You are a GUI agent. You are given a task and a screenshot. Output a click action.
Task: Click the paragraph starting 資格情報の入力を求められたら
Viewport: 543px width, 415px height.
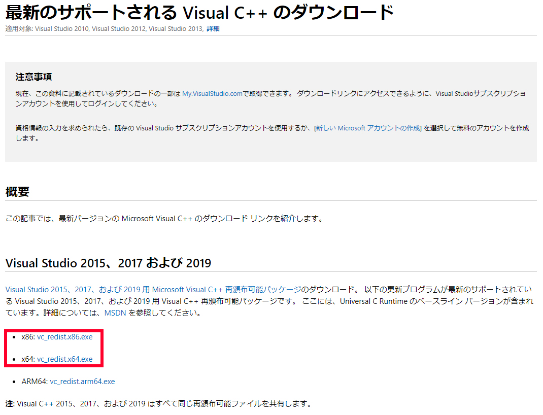272,133
